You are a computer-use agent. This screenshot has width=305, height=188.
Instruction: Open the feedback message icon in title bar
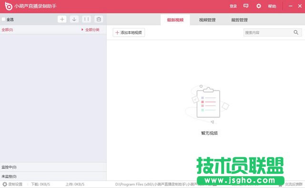[246, 6]
